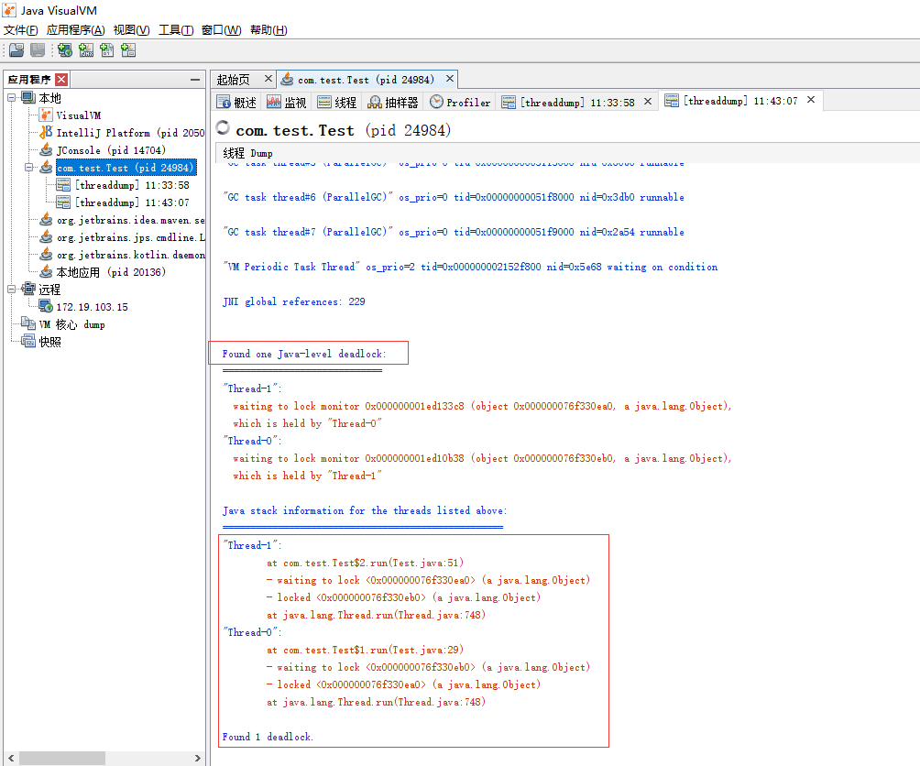
Task: Open the 监视 monitor subtab
Action: click(286, 103)
